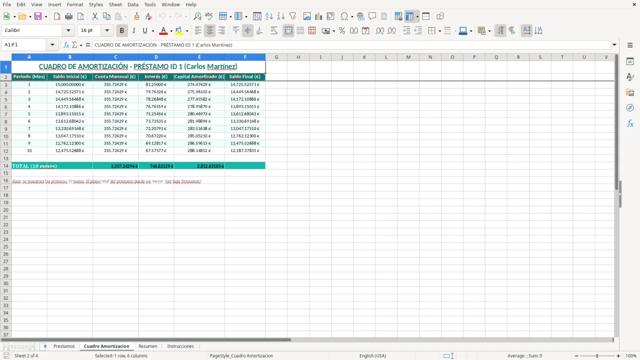Open Function Wizard fx icon
Screen dimensions: 640x360
67,45
